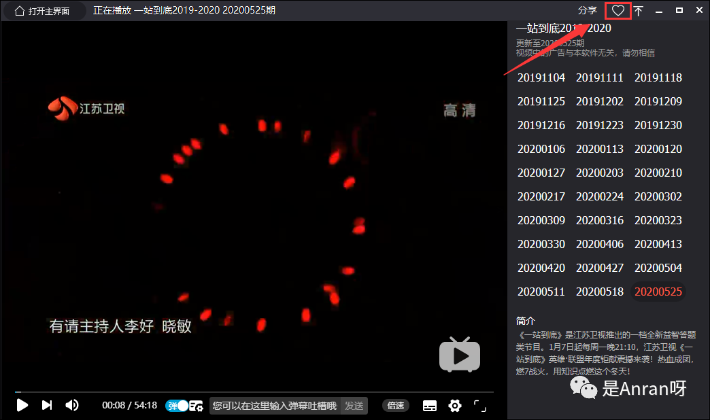Open the 倍速 playback speed menu
The height and width of the screenshot is (420, 710).
point(396,406)
